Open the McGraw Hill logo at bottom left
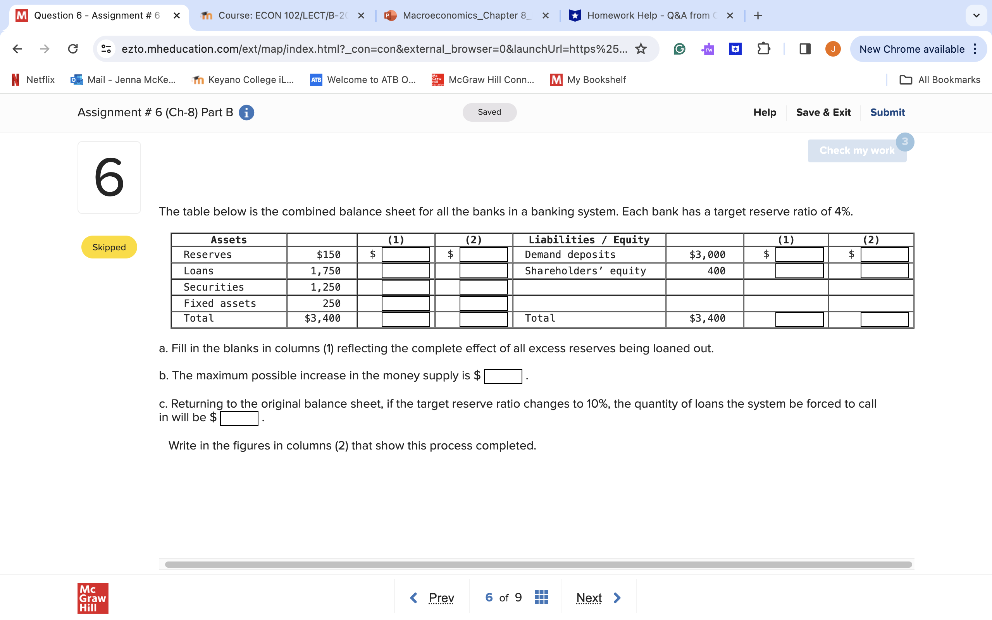992x620 pixels. pyautogui.click(x=92, y=598)
